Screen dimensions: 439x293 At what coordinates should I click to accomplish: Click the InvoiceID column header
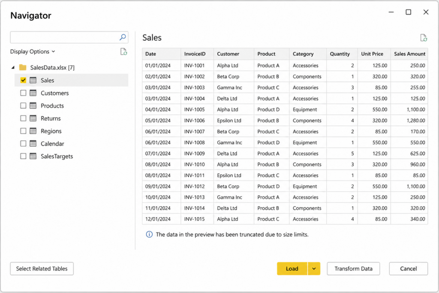tap(197, 54)
